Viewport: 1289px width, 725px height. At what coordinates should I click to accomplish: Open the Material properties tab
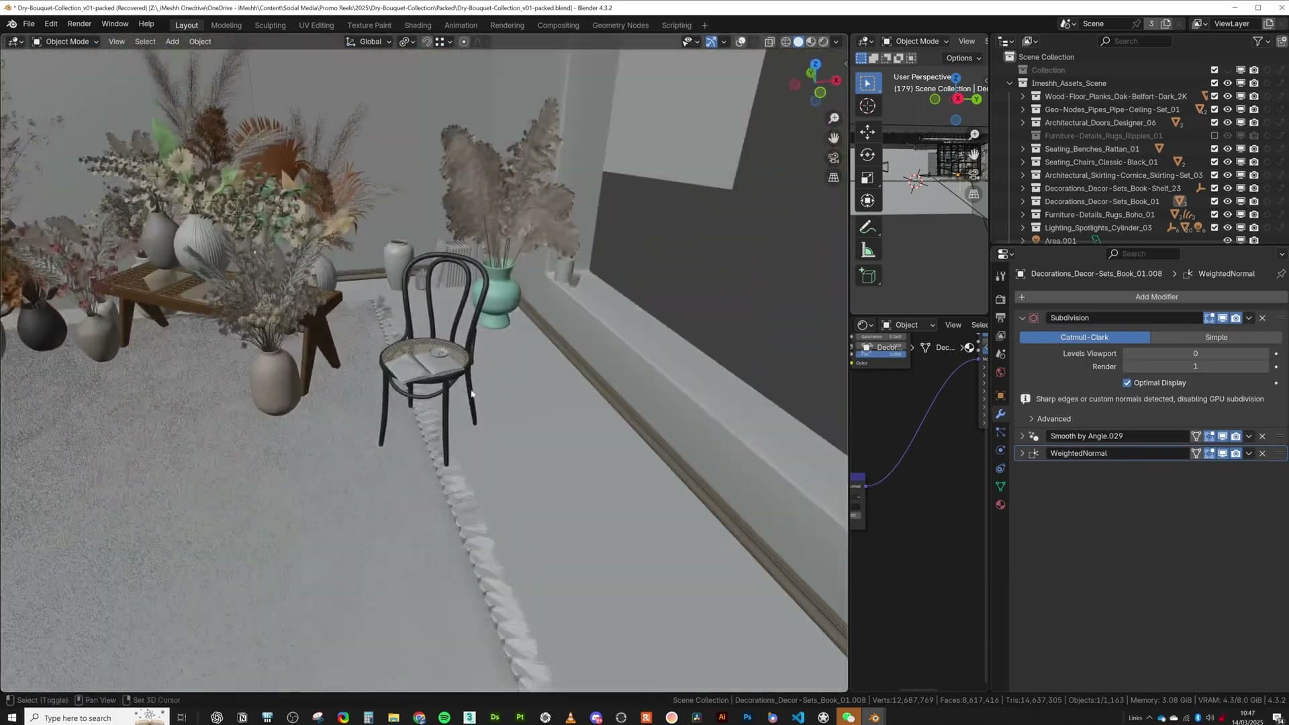tap(1000, 505)
